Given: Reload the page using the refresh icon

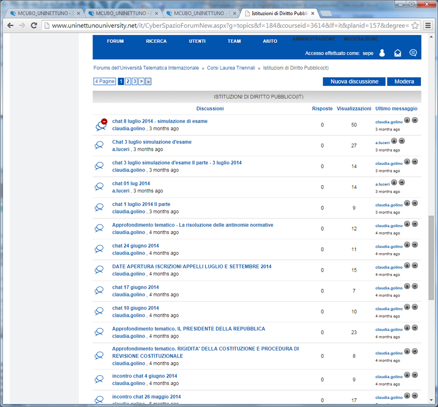Looking at the screenshot, I should coord(34,25).
